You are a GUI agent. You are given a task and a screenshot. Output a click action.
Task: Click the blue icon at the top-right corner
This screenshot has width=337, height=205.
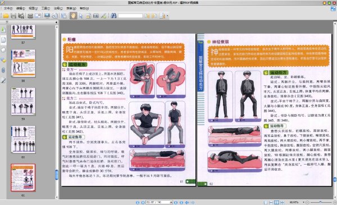click(333, 9)
